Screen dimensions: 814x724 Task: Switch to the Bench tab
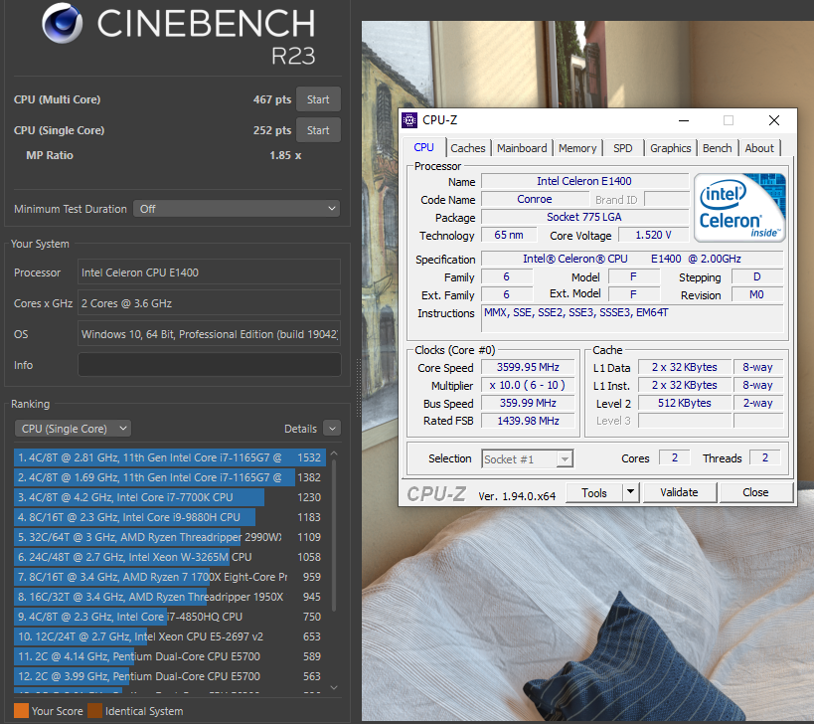tap(717, 147)
